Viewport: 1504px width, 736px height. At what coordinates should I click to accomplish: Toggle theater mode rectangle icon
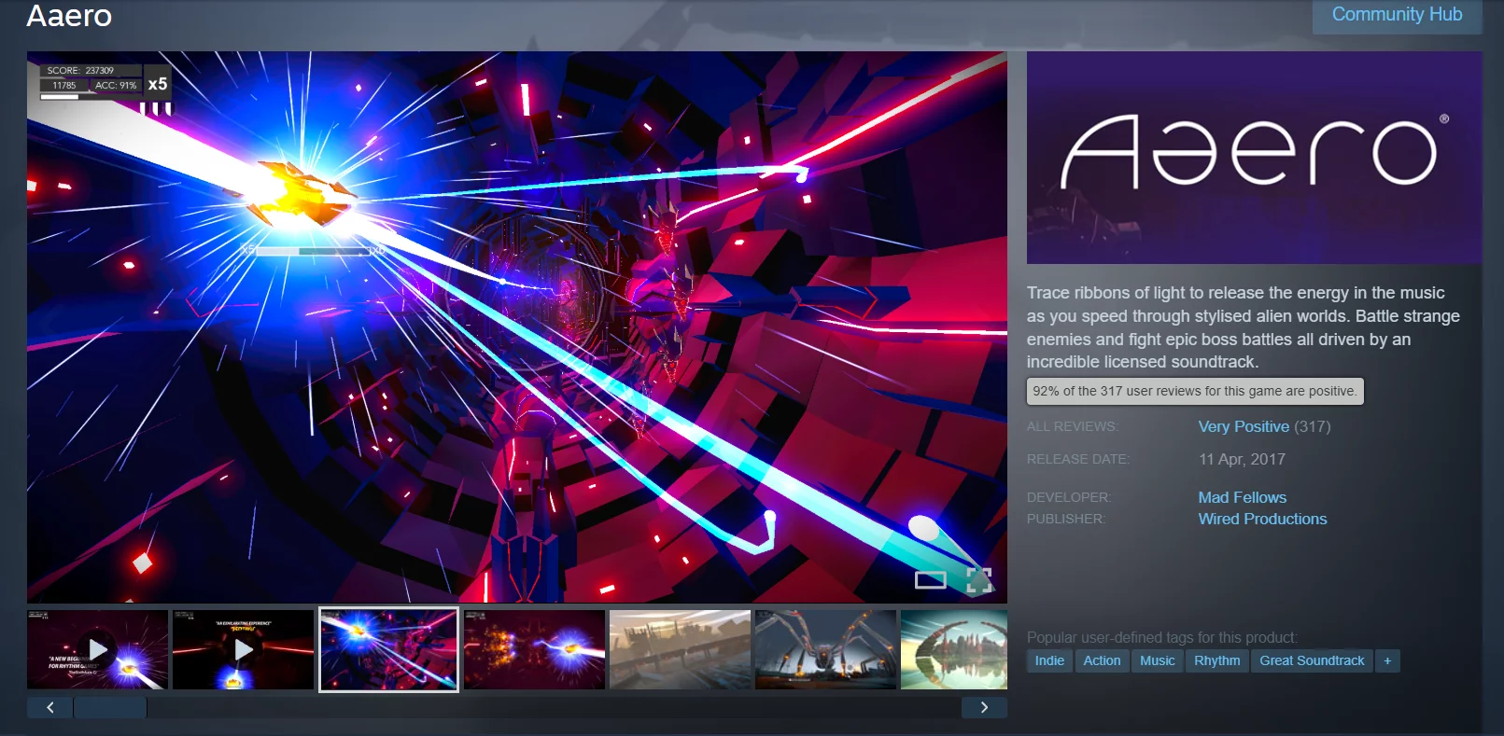pos(930,580)
